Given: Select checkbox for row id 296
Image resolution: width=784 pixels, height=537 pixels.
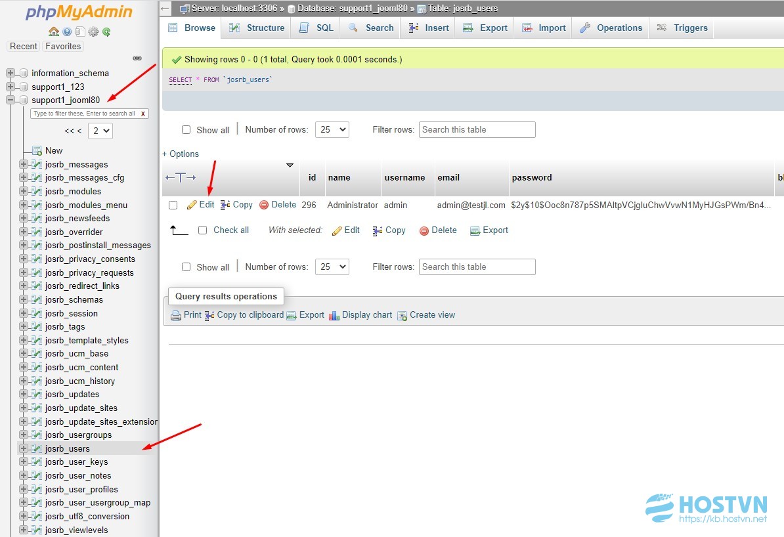Looking at the screenshot, I should (173, 205).
